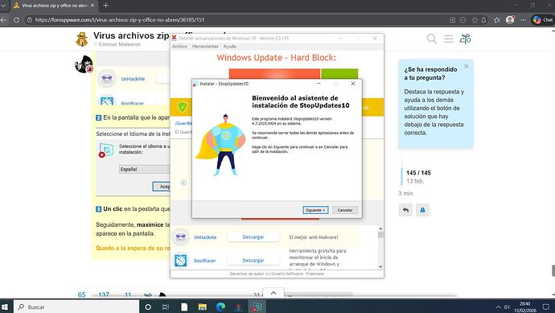This screenshot has width=555, height=313.
Task: Click the browser address bar URL
Action: click(x=120, y=20)
